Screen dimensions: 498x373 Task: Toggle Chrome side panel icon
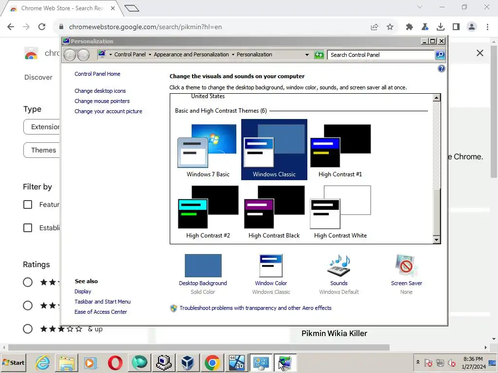[456, 27]
